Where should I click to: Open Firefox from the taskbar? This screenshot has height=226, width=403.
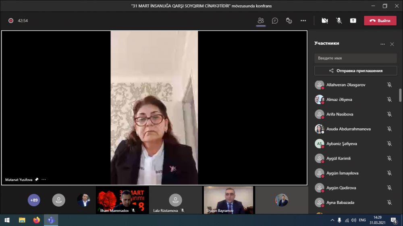pos(37,220)
